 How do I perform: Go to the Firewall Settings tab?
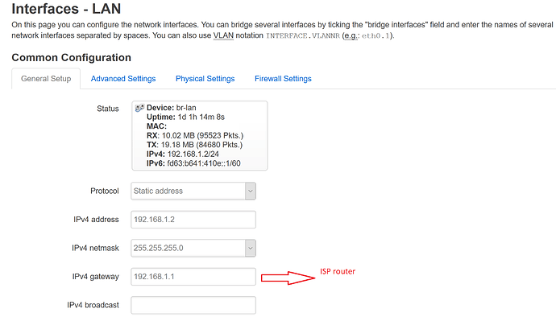click(x=283, y=79)
